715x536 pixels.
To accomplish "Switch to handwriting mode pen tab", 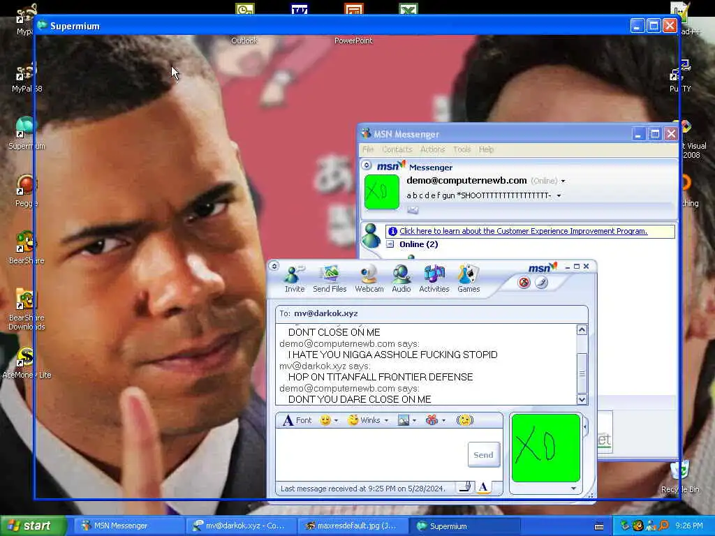I will tap(465, 487).
